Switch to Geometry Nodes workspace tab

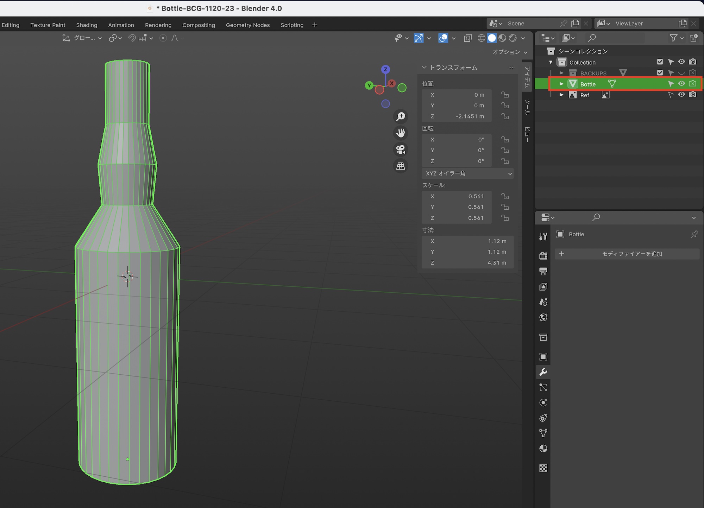point(247,25)
